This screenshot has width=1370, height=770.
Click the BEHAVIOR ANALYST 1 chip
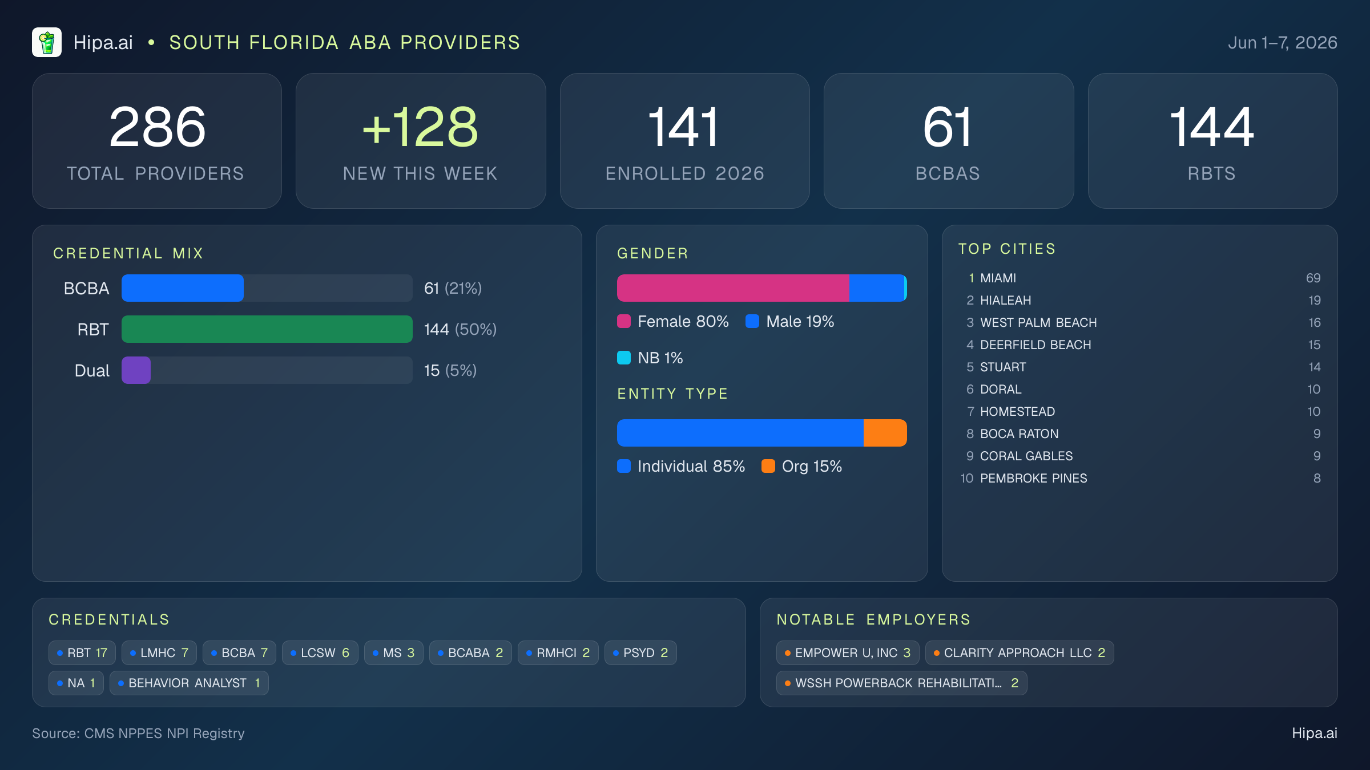pos(189,683)
